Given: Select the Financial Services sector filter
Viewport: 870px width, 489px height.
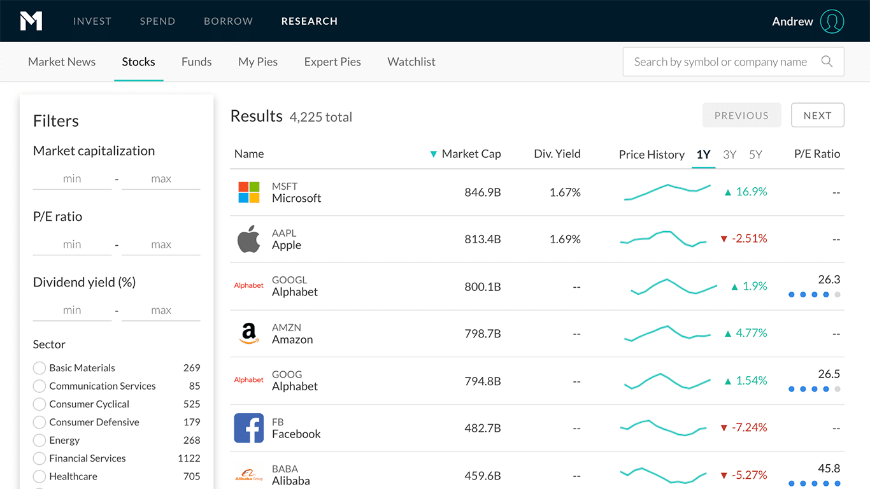Looking at the screenshot, I should (39, 458).
